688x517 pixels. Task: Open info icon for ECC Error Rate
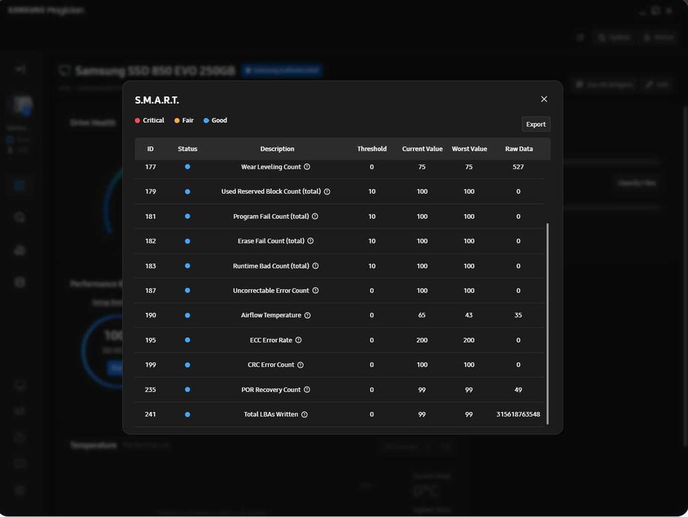pos(298,340)
